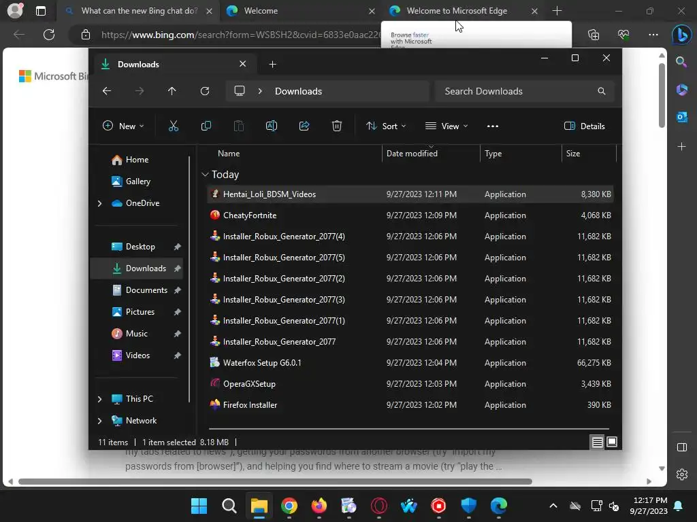Screen dimensions: 697x522
Task: Open Opera from the taskbar
Action: tap(378, 506)
